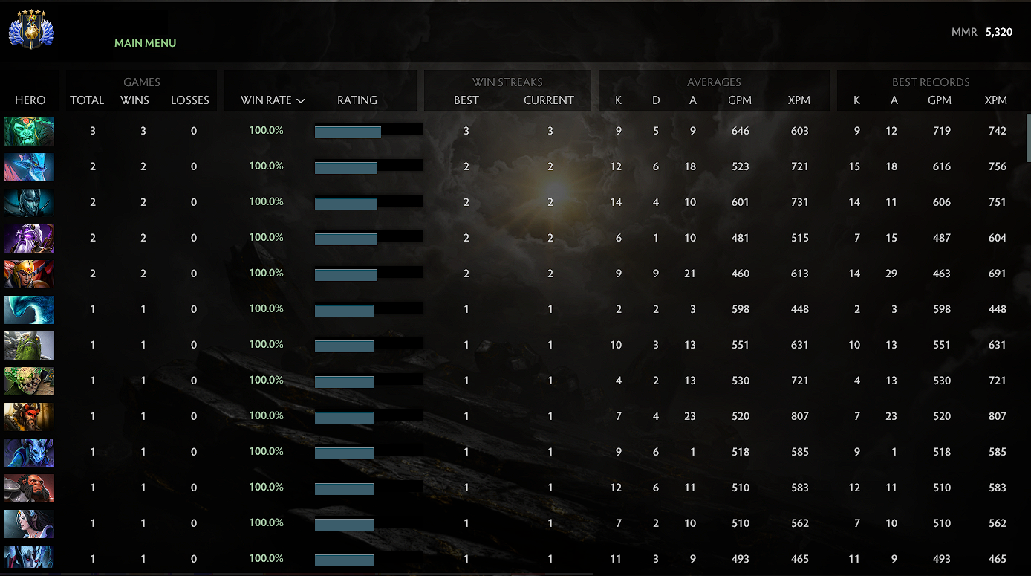Viewport: 1031px width, 576px height.
Task: Click the 719 best GPM record
Action: (x=942, y=131)
